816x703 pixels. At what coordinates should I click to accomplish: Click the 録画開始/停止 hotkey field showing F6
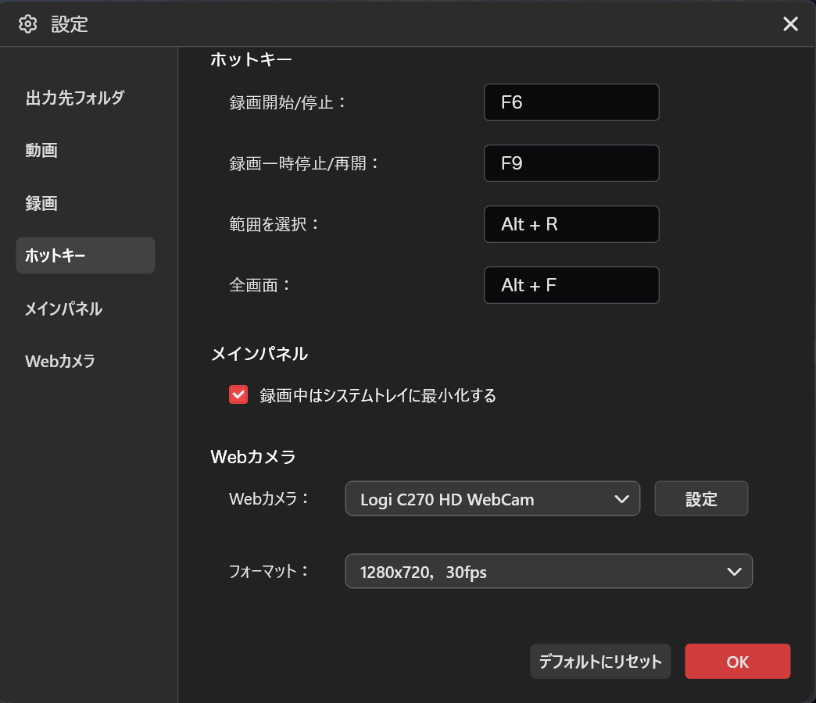click(x=571, y=102)
